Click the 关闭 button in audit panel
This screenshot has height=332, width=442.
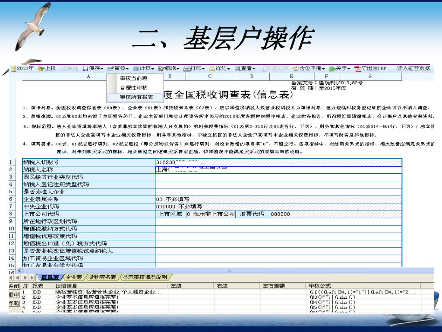click(14, 286)
